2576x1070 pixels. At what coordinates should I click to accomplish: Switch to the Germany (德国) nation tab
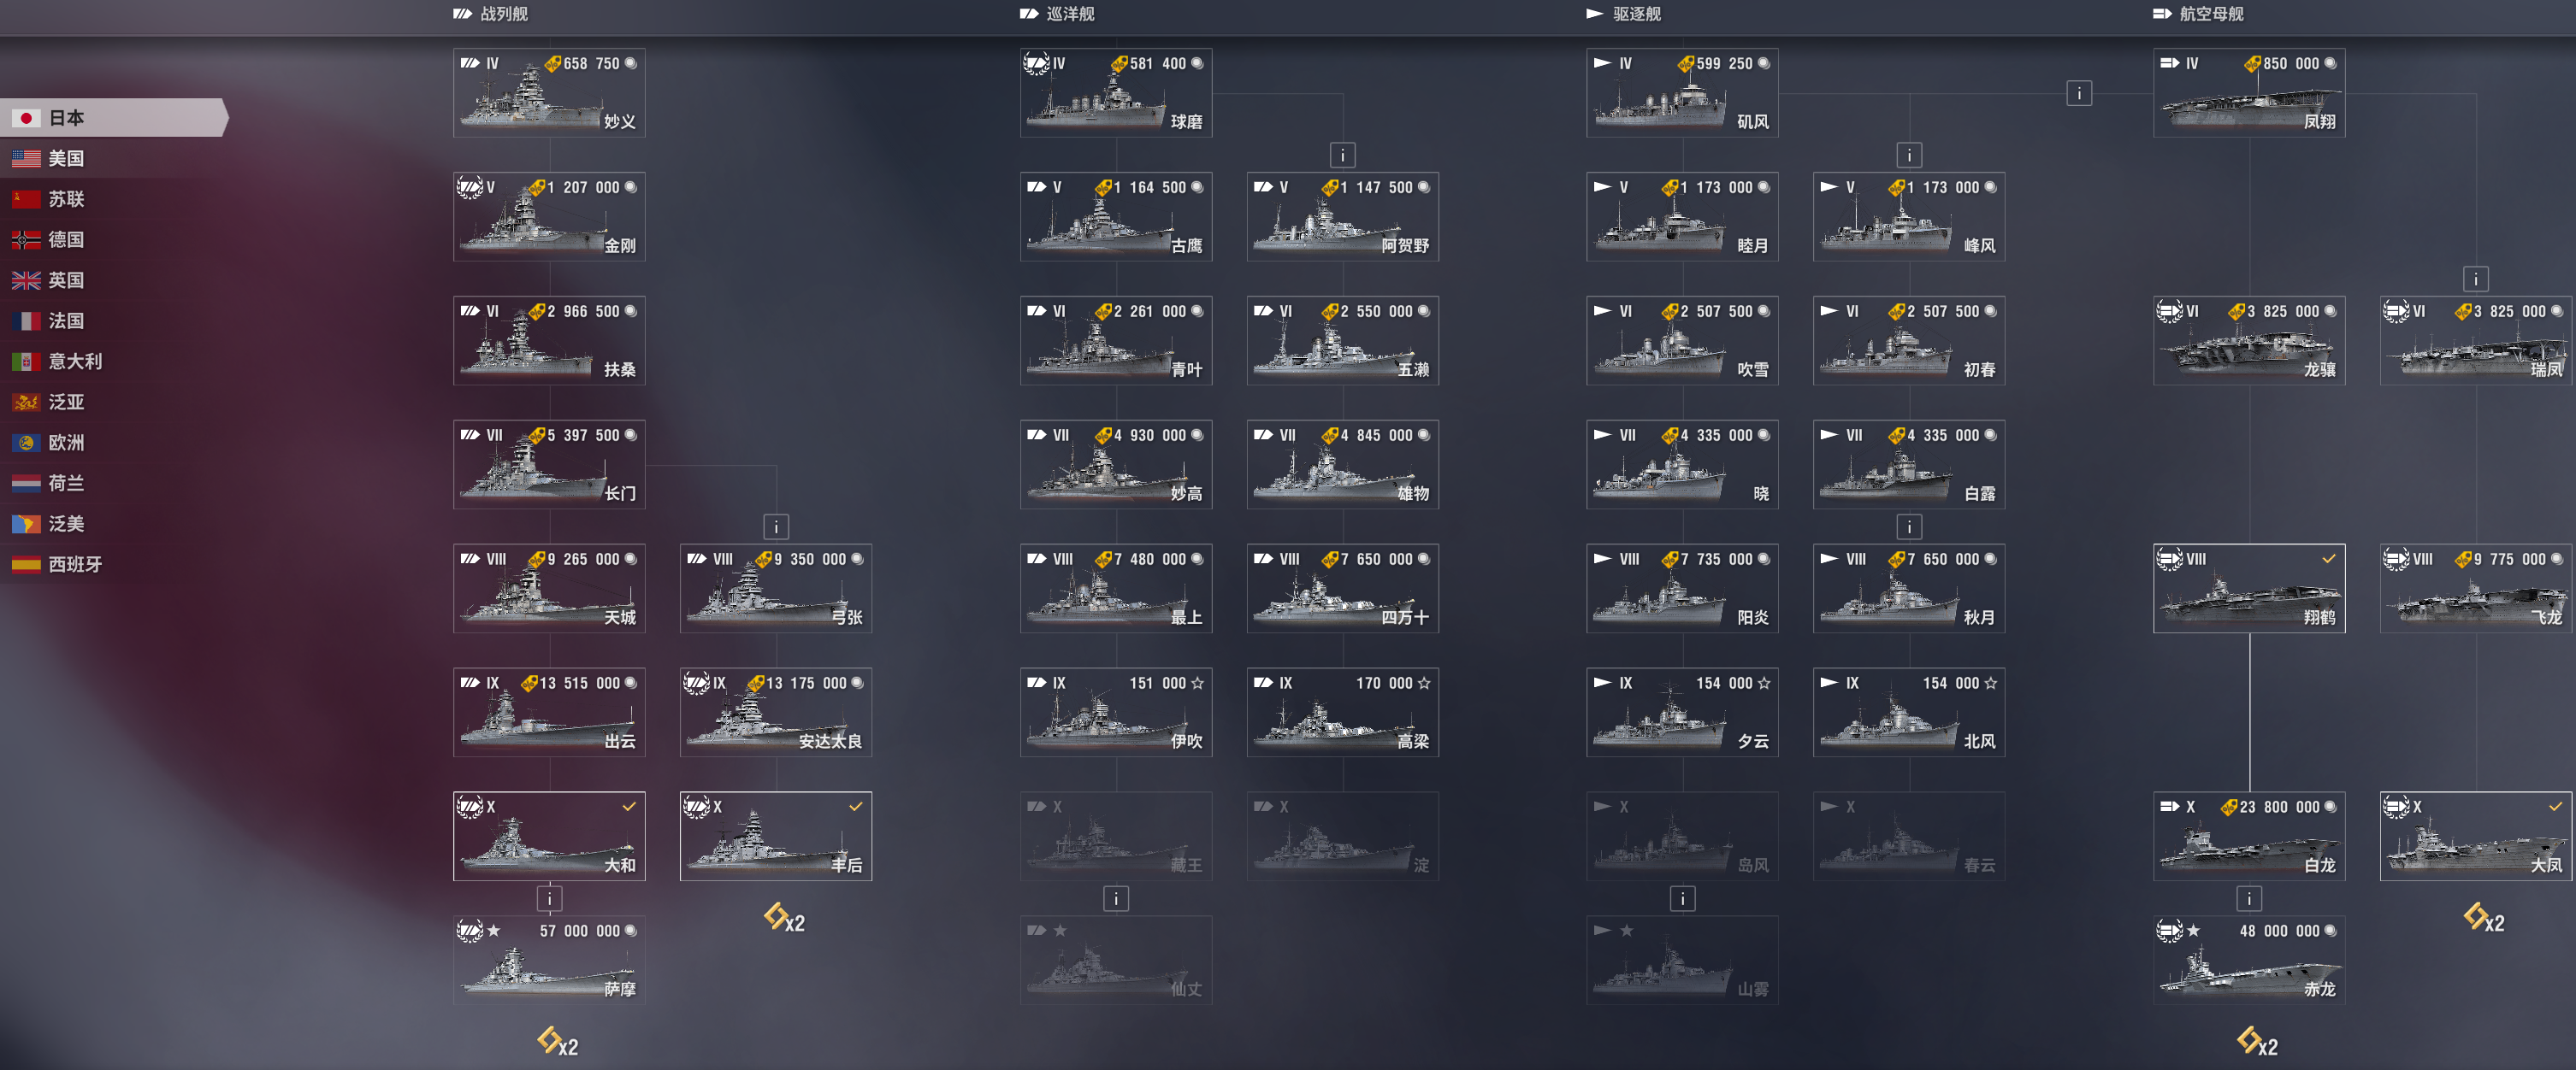coord(114,240)
